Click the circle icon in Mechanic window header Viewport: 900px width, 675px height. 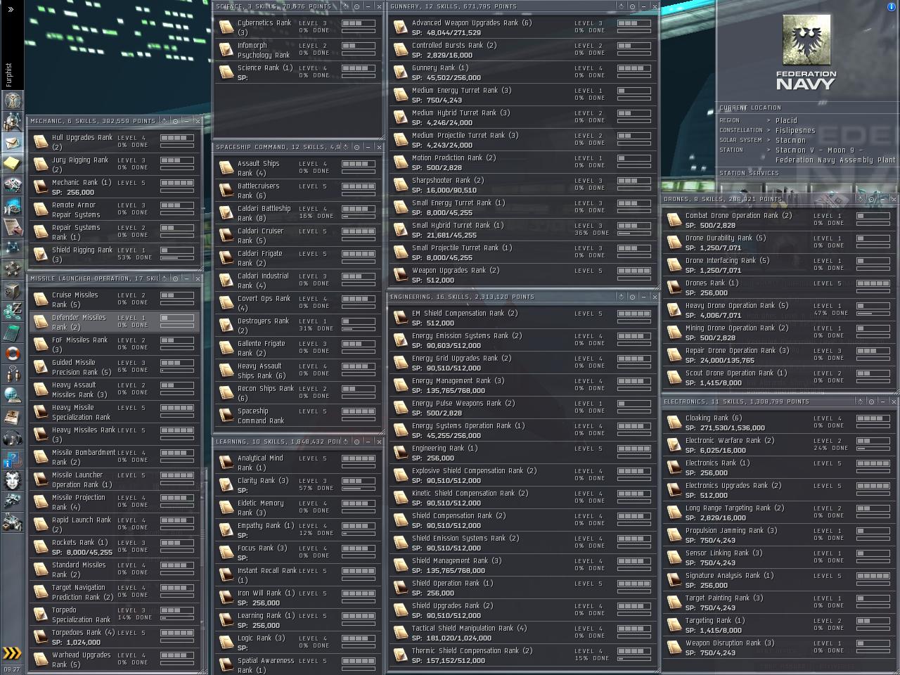coord(175,121)
